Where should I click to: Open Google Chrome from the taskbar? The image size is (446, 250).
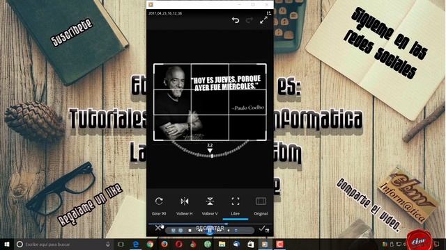click(151, 244)
